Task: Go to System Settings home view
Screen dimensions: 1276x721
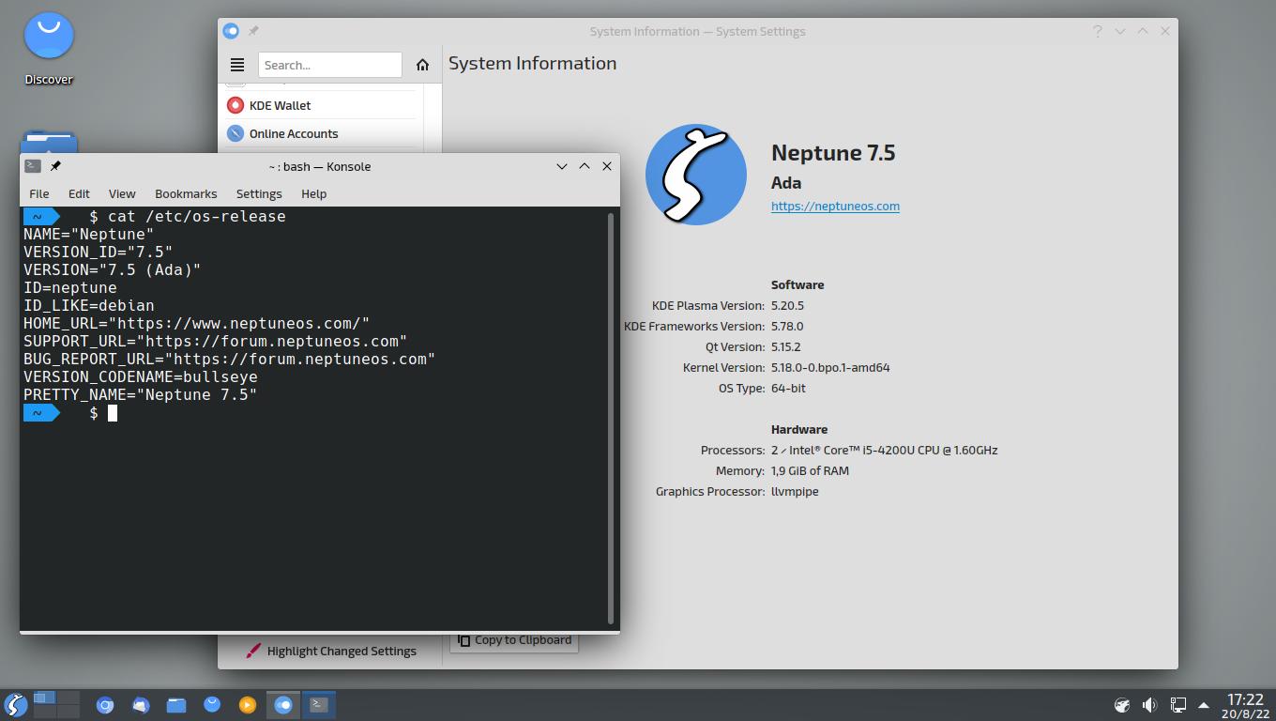Action: click(422, 65)
